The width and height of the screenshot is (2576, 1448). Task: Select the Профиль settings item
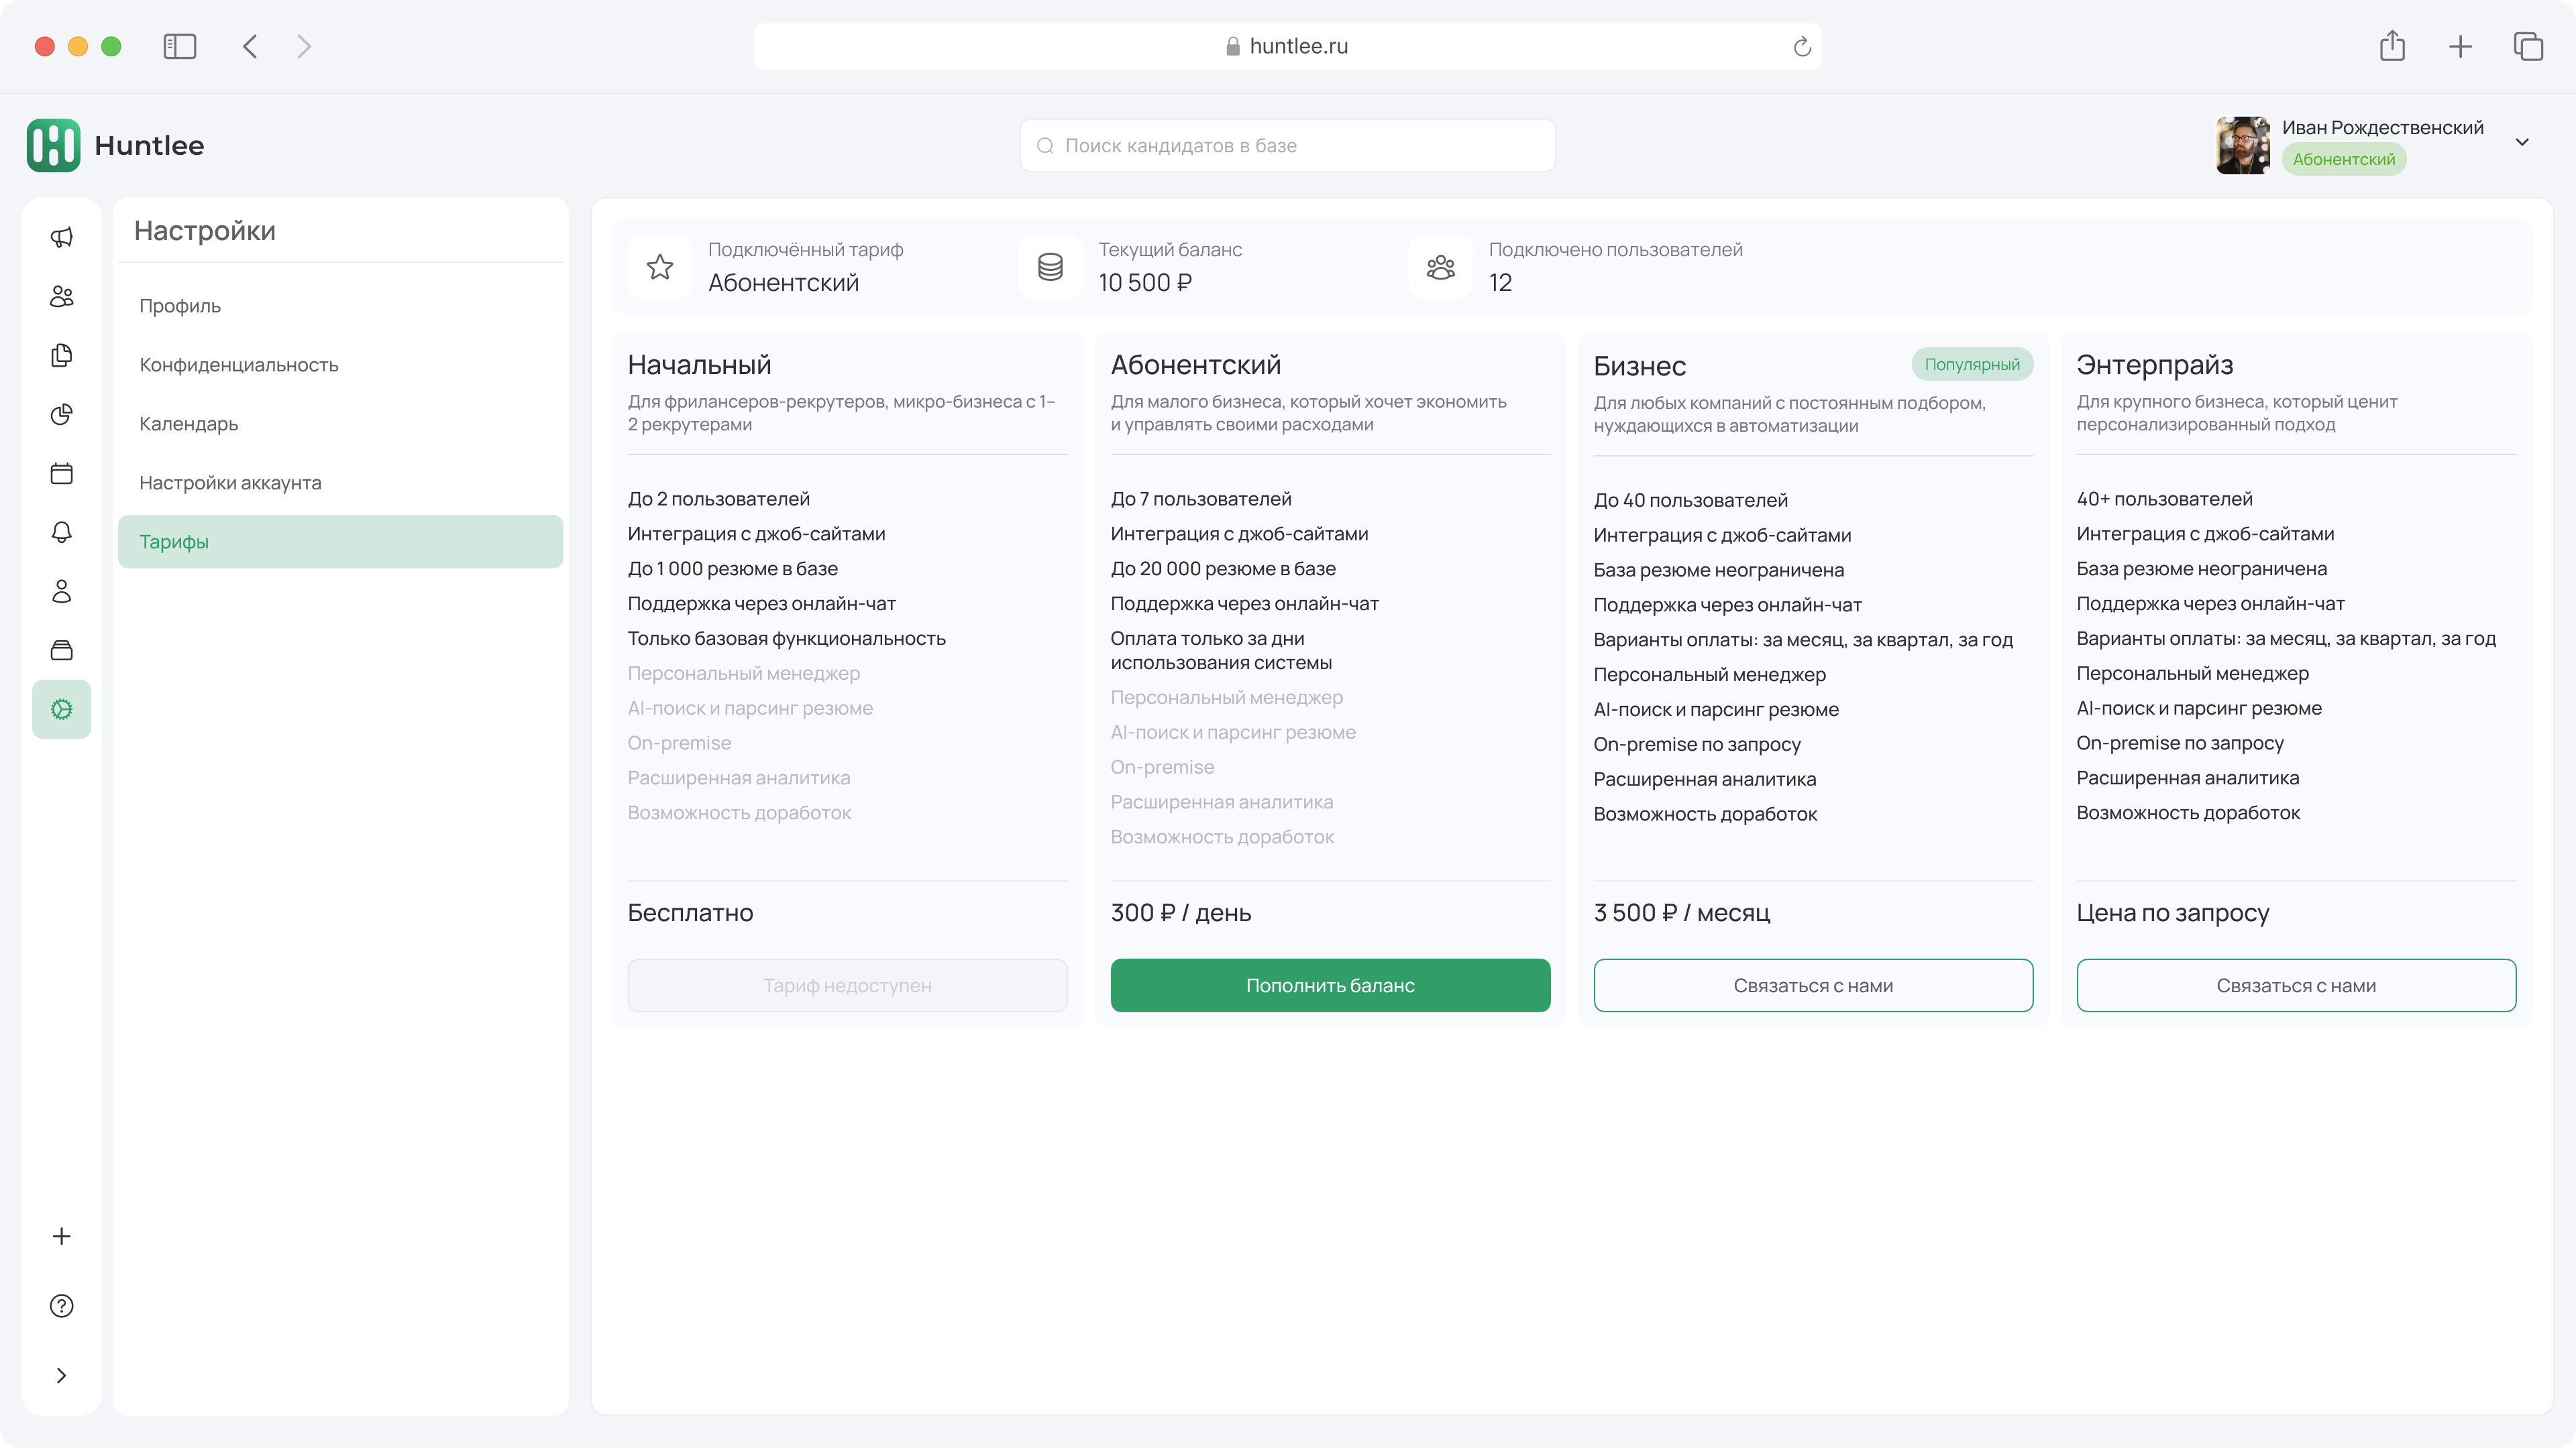180,306
